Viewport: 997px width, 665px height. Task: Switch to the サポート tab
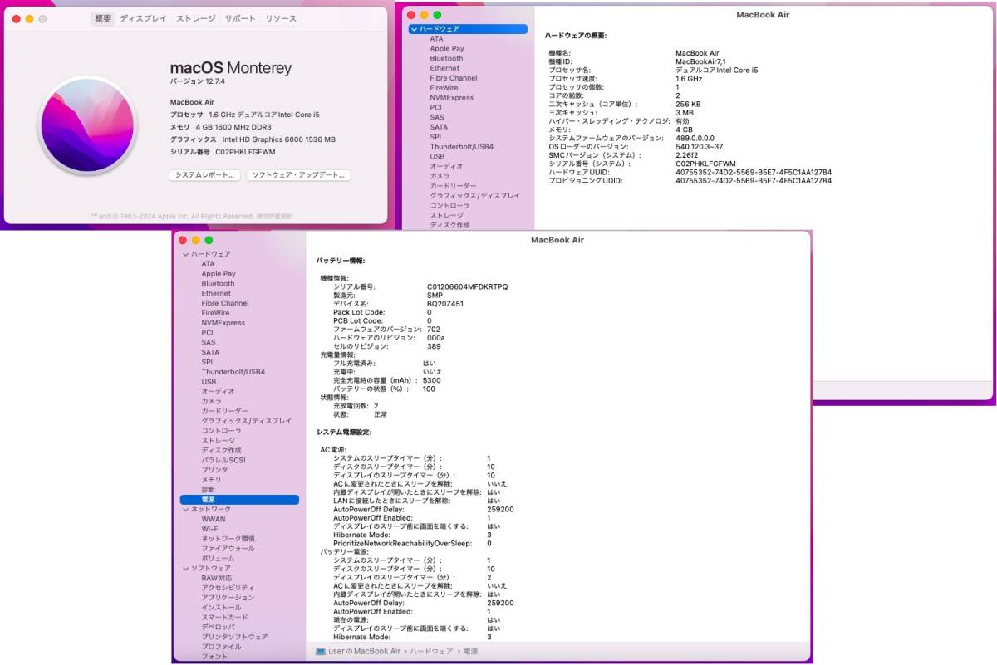pyautogui.click(x=240, y=18)
